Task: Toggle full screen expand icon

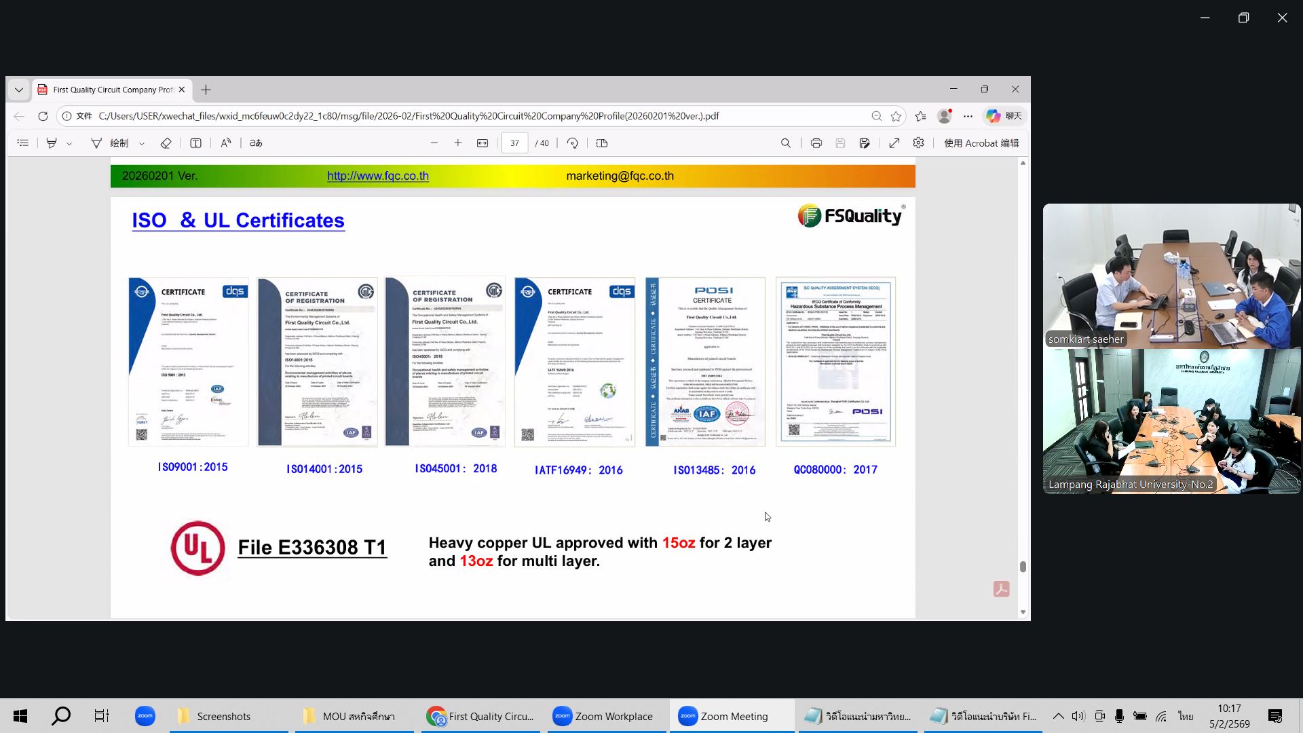Action: (894, 143)
